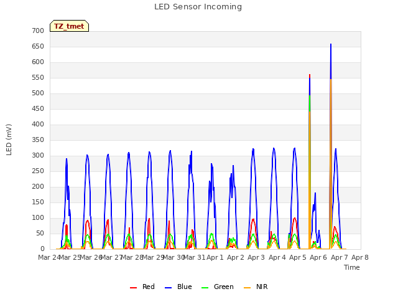Click the Mar 27 x-axis tick label
Screen dimensions: 398x299
click(112, 257)
